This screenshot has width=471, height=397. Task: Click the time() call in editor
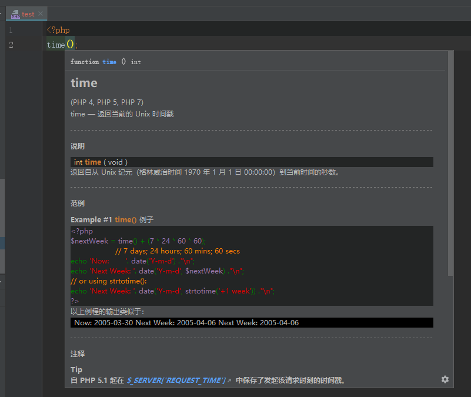click(x=60, y=45)
